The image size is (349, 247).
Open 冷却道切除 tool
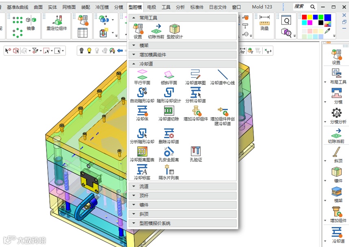[x=169, y=113]
